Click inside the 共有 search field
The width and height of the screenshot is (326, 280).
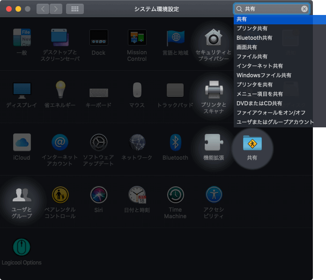(272, 9)
